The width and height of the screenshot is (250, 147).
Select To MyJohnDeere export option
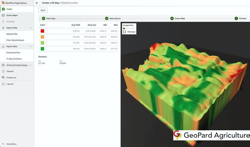(14, 59)
